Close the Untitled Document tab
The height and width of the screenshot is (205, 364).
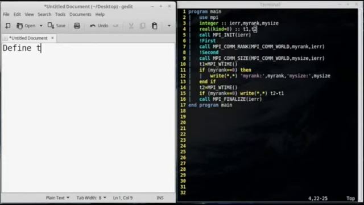[x=52, y=38]
